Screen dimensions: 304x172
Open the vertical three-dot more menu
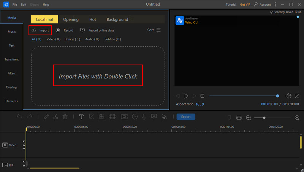pos(275,4)
